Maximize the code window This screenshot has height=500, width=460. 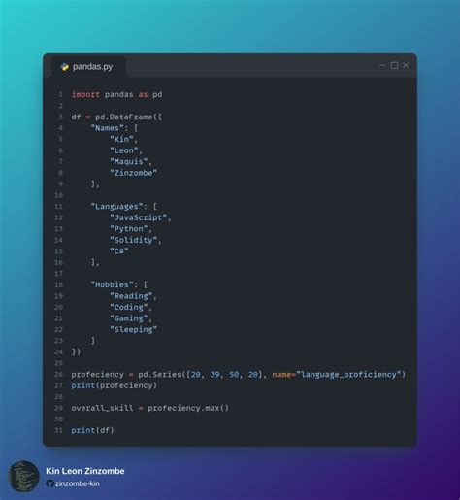tap(394, 66)
